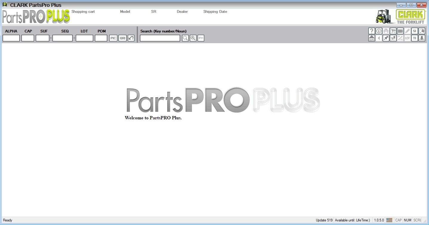Viewport: 429px width, 225px height.
Task: Click the back triangle arrow icon
Action: 379,38
